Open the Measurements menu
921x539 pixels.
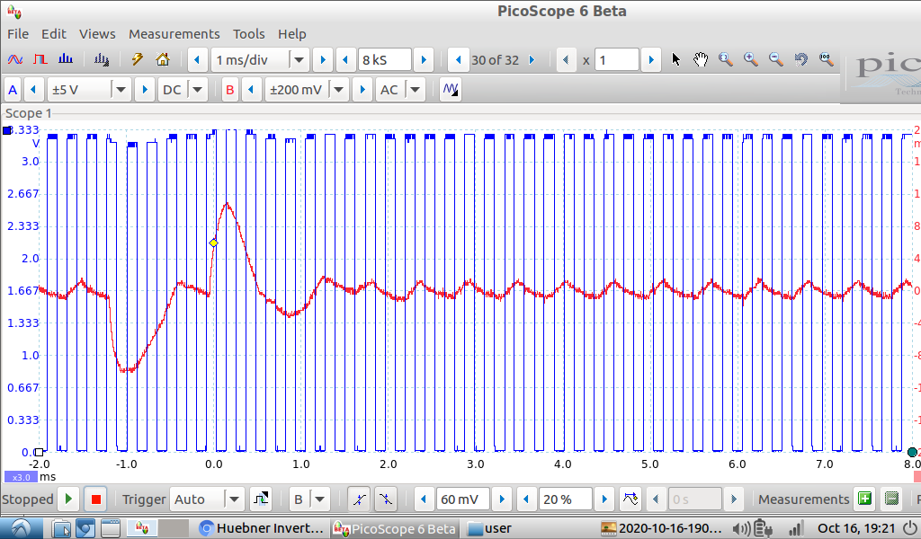coord(174,34)
